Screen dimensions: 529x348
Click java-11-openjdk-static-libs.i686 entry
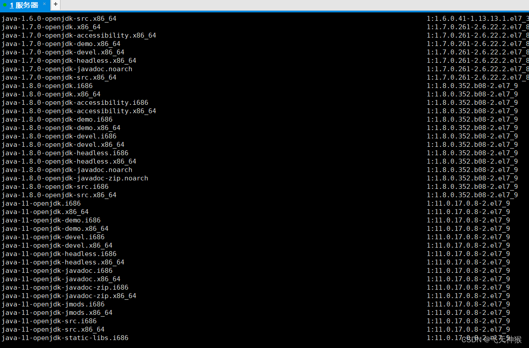tap(65, 338)
